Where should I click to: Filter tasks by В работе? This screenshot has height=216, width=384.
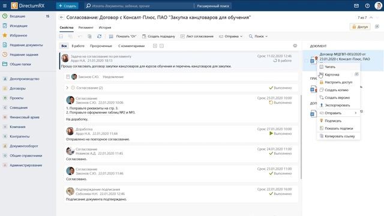pos(78,46)
